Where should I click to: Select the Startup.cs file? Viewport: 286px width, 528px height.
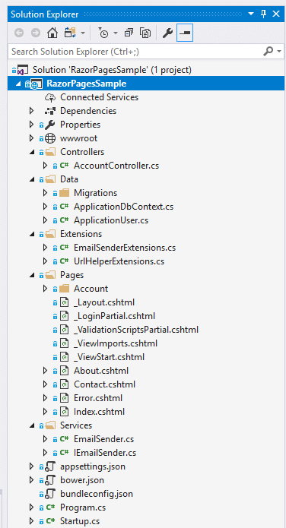click(80, 521)
